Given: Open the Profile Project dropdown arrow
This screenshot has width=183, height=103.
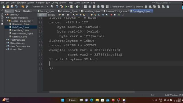Looking at the screenshot, I should [80, 7].
